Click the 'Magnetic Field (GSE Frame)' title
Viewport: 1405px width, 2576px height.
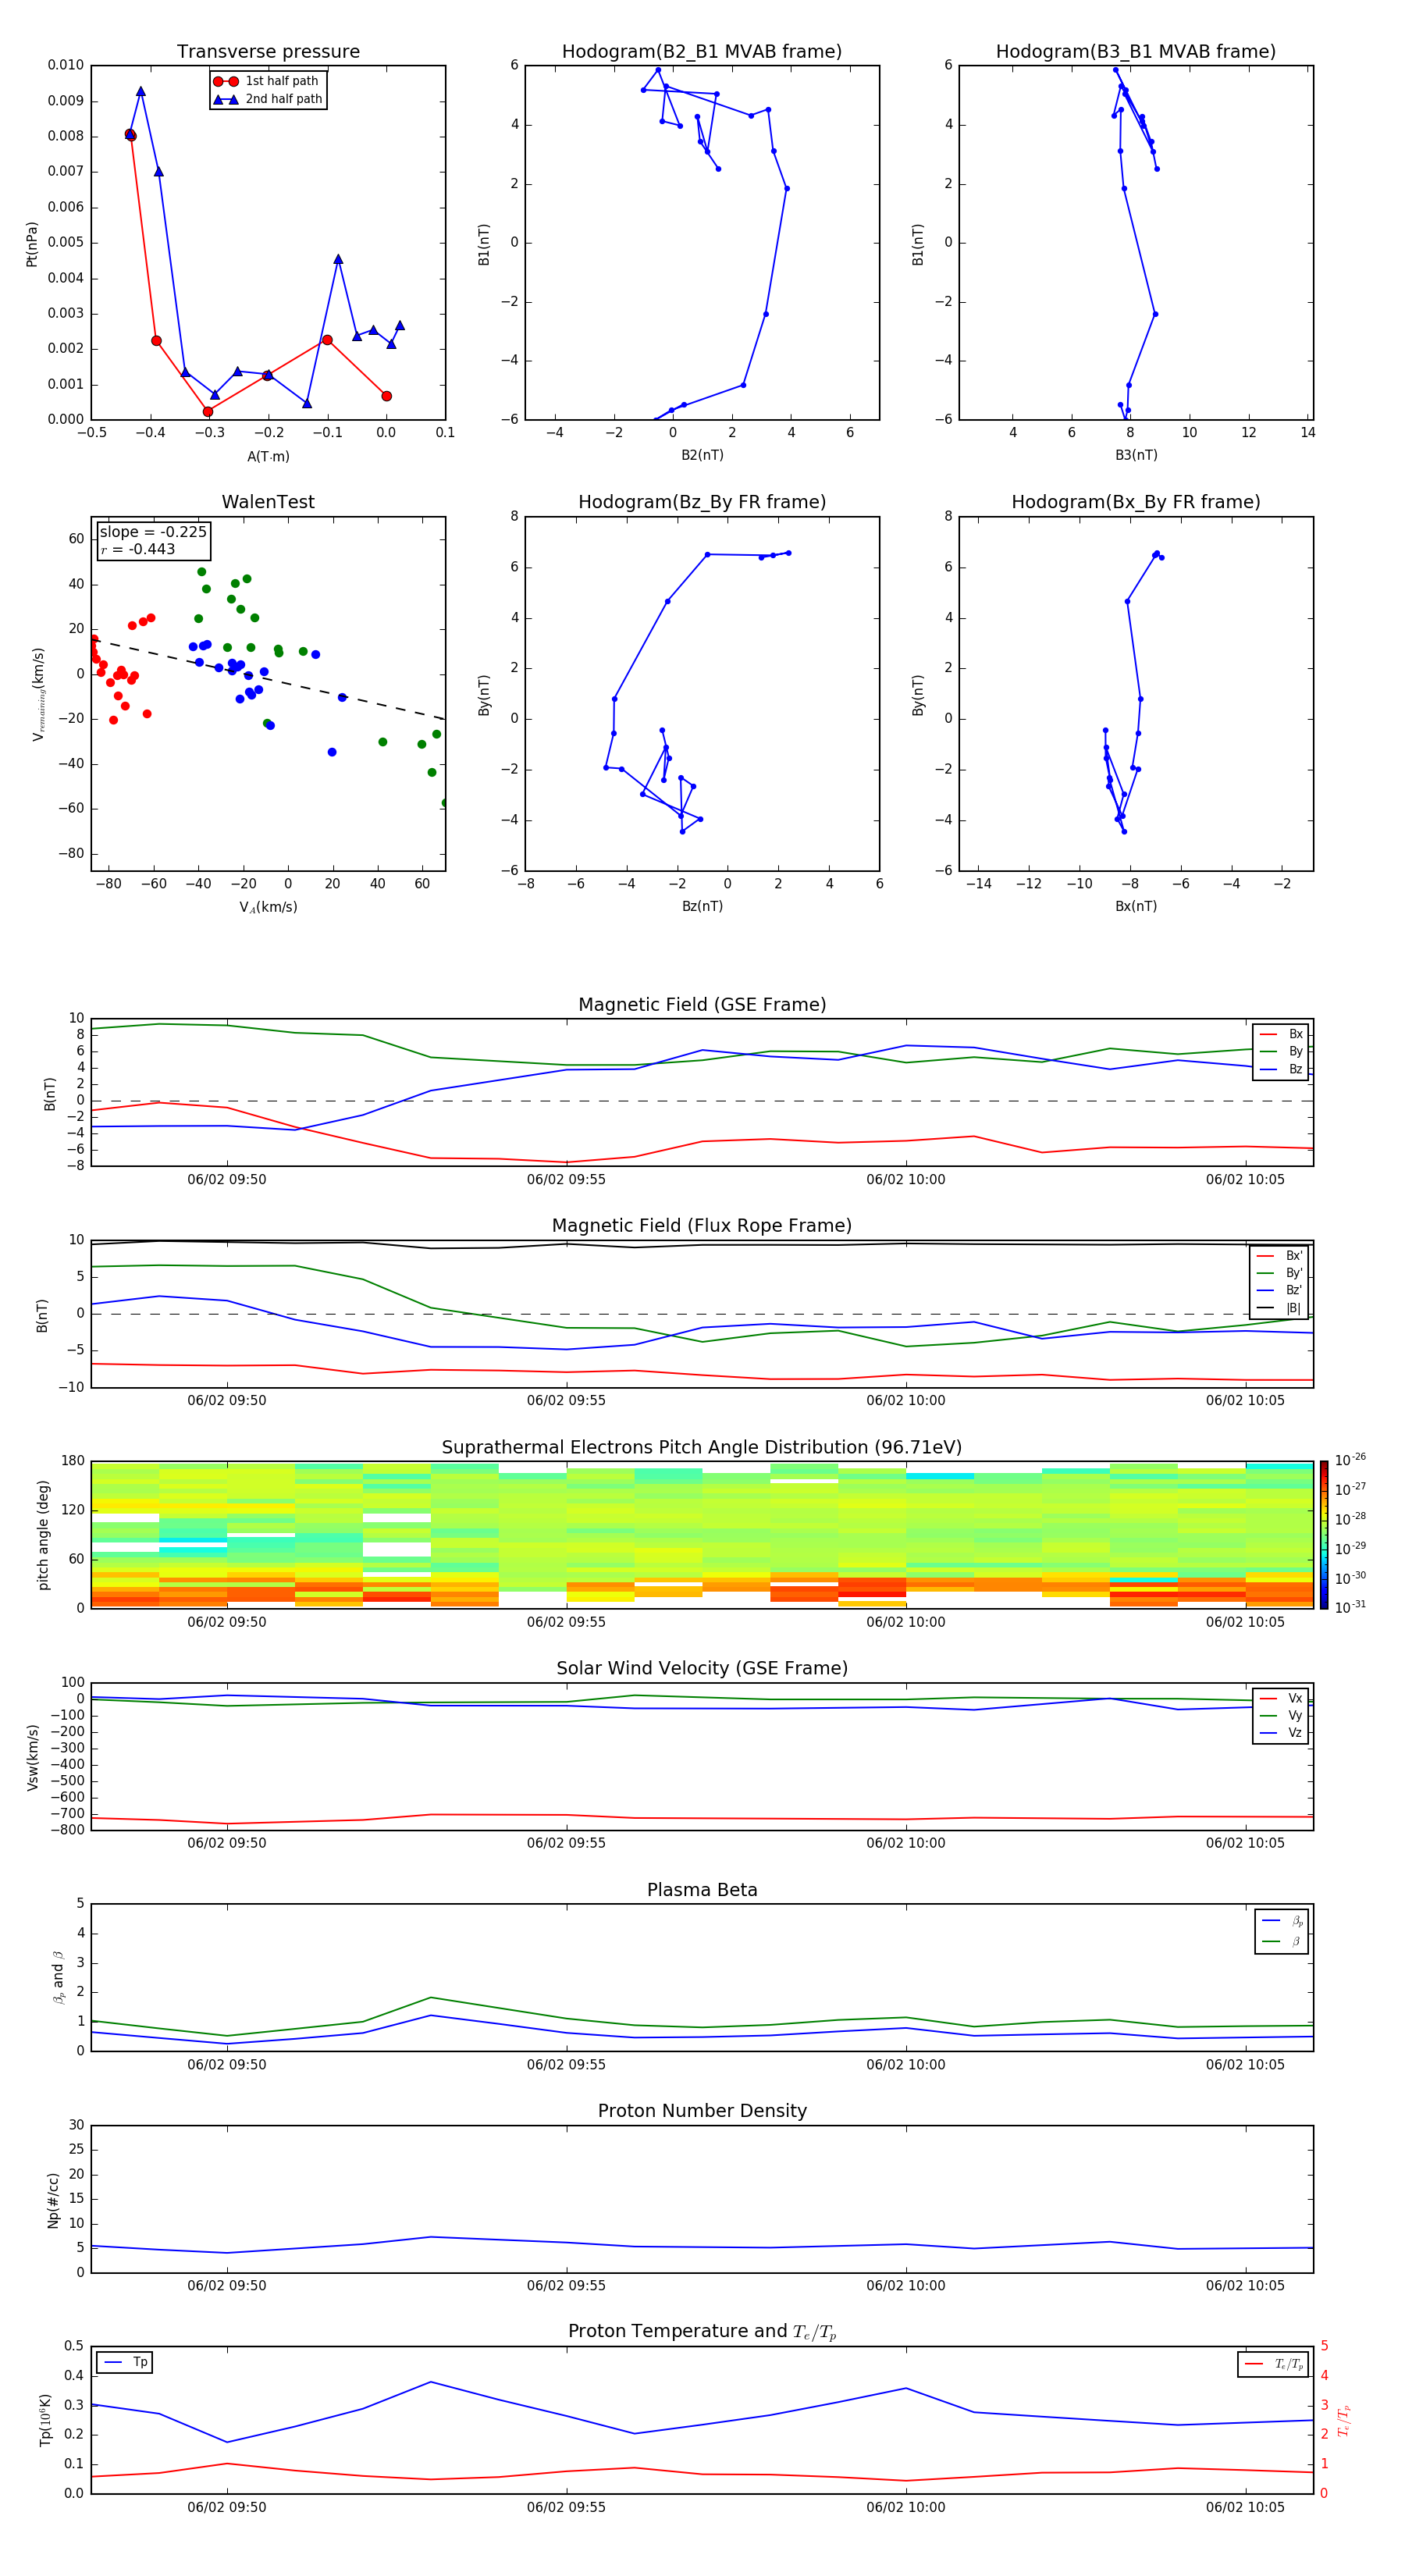coord(702,1005)
